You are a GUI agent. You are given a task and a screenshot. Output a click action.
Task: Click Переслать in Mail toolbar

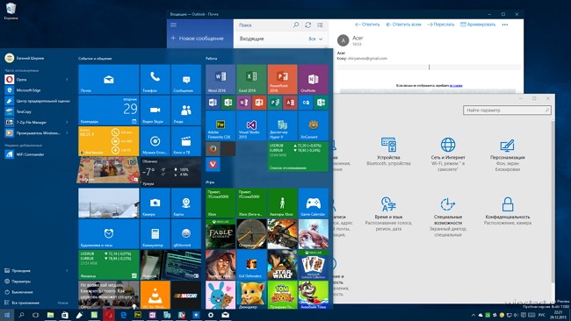(x=441, y=25)
